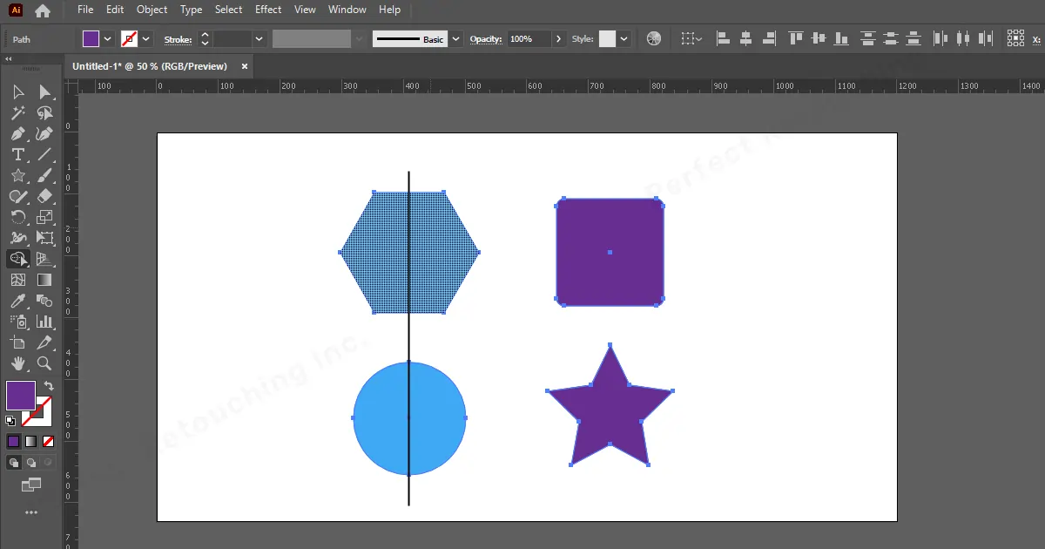The image size is (1045, 549).
Task: Click the Recolor Artwork wheel icon
Action: 654,39
